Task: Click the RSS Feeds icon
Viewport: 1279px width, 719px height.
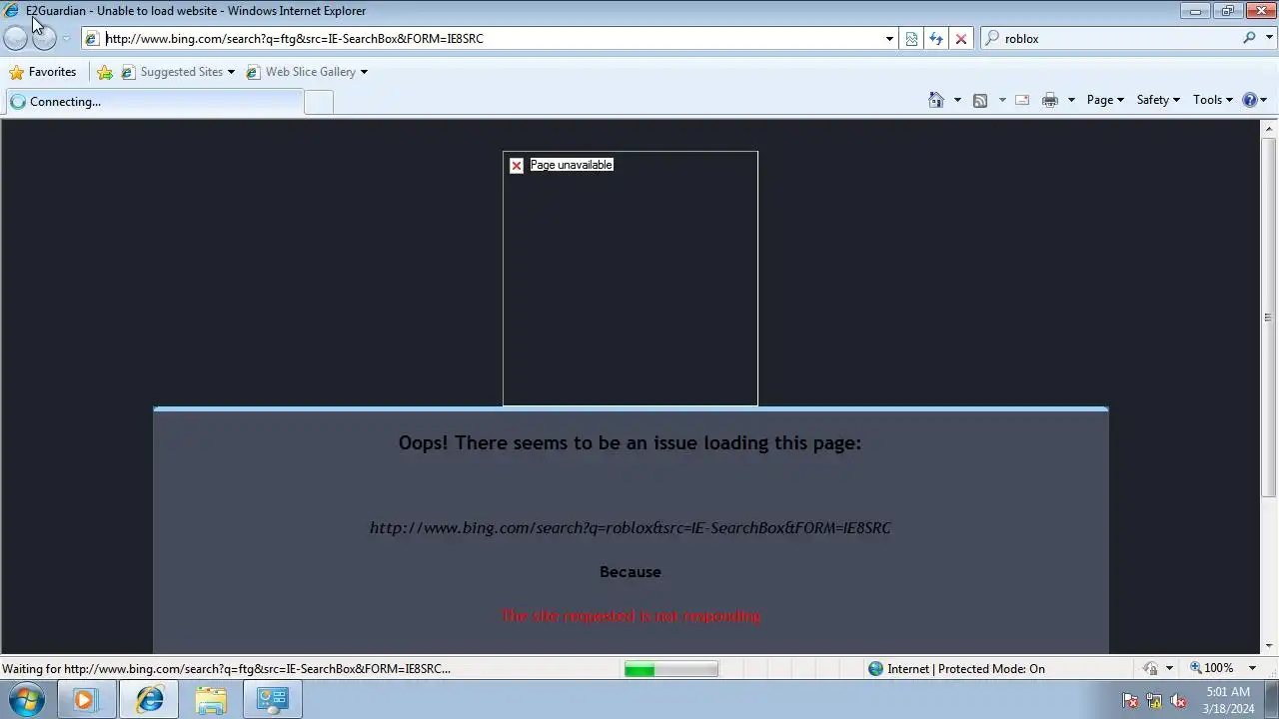Action: [980, 100]
